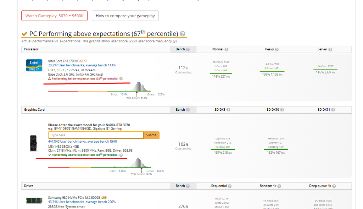This screenshot has height=209, width=363.
Task: Open 447,840 User benchmarks link
Action: tap(83, 142)
